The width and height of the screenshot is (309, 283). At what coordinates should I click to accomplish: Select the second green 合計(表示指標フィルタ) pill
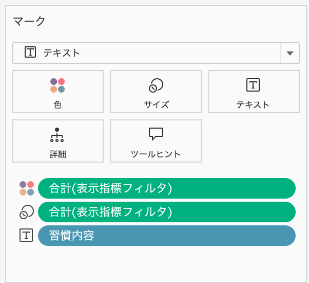(167, 212)
